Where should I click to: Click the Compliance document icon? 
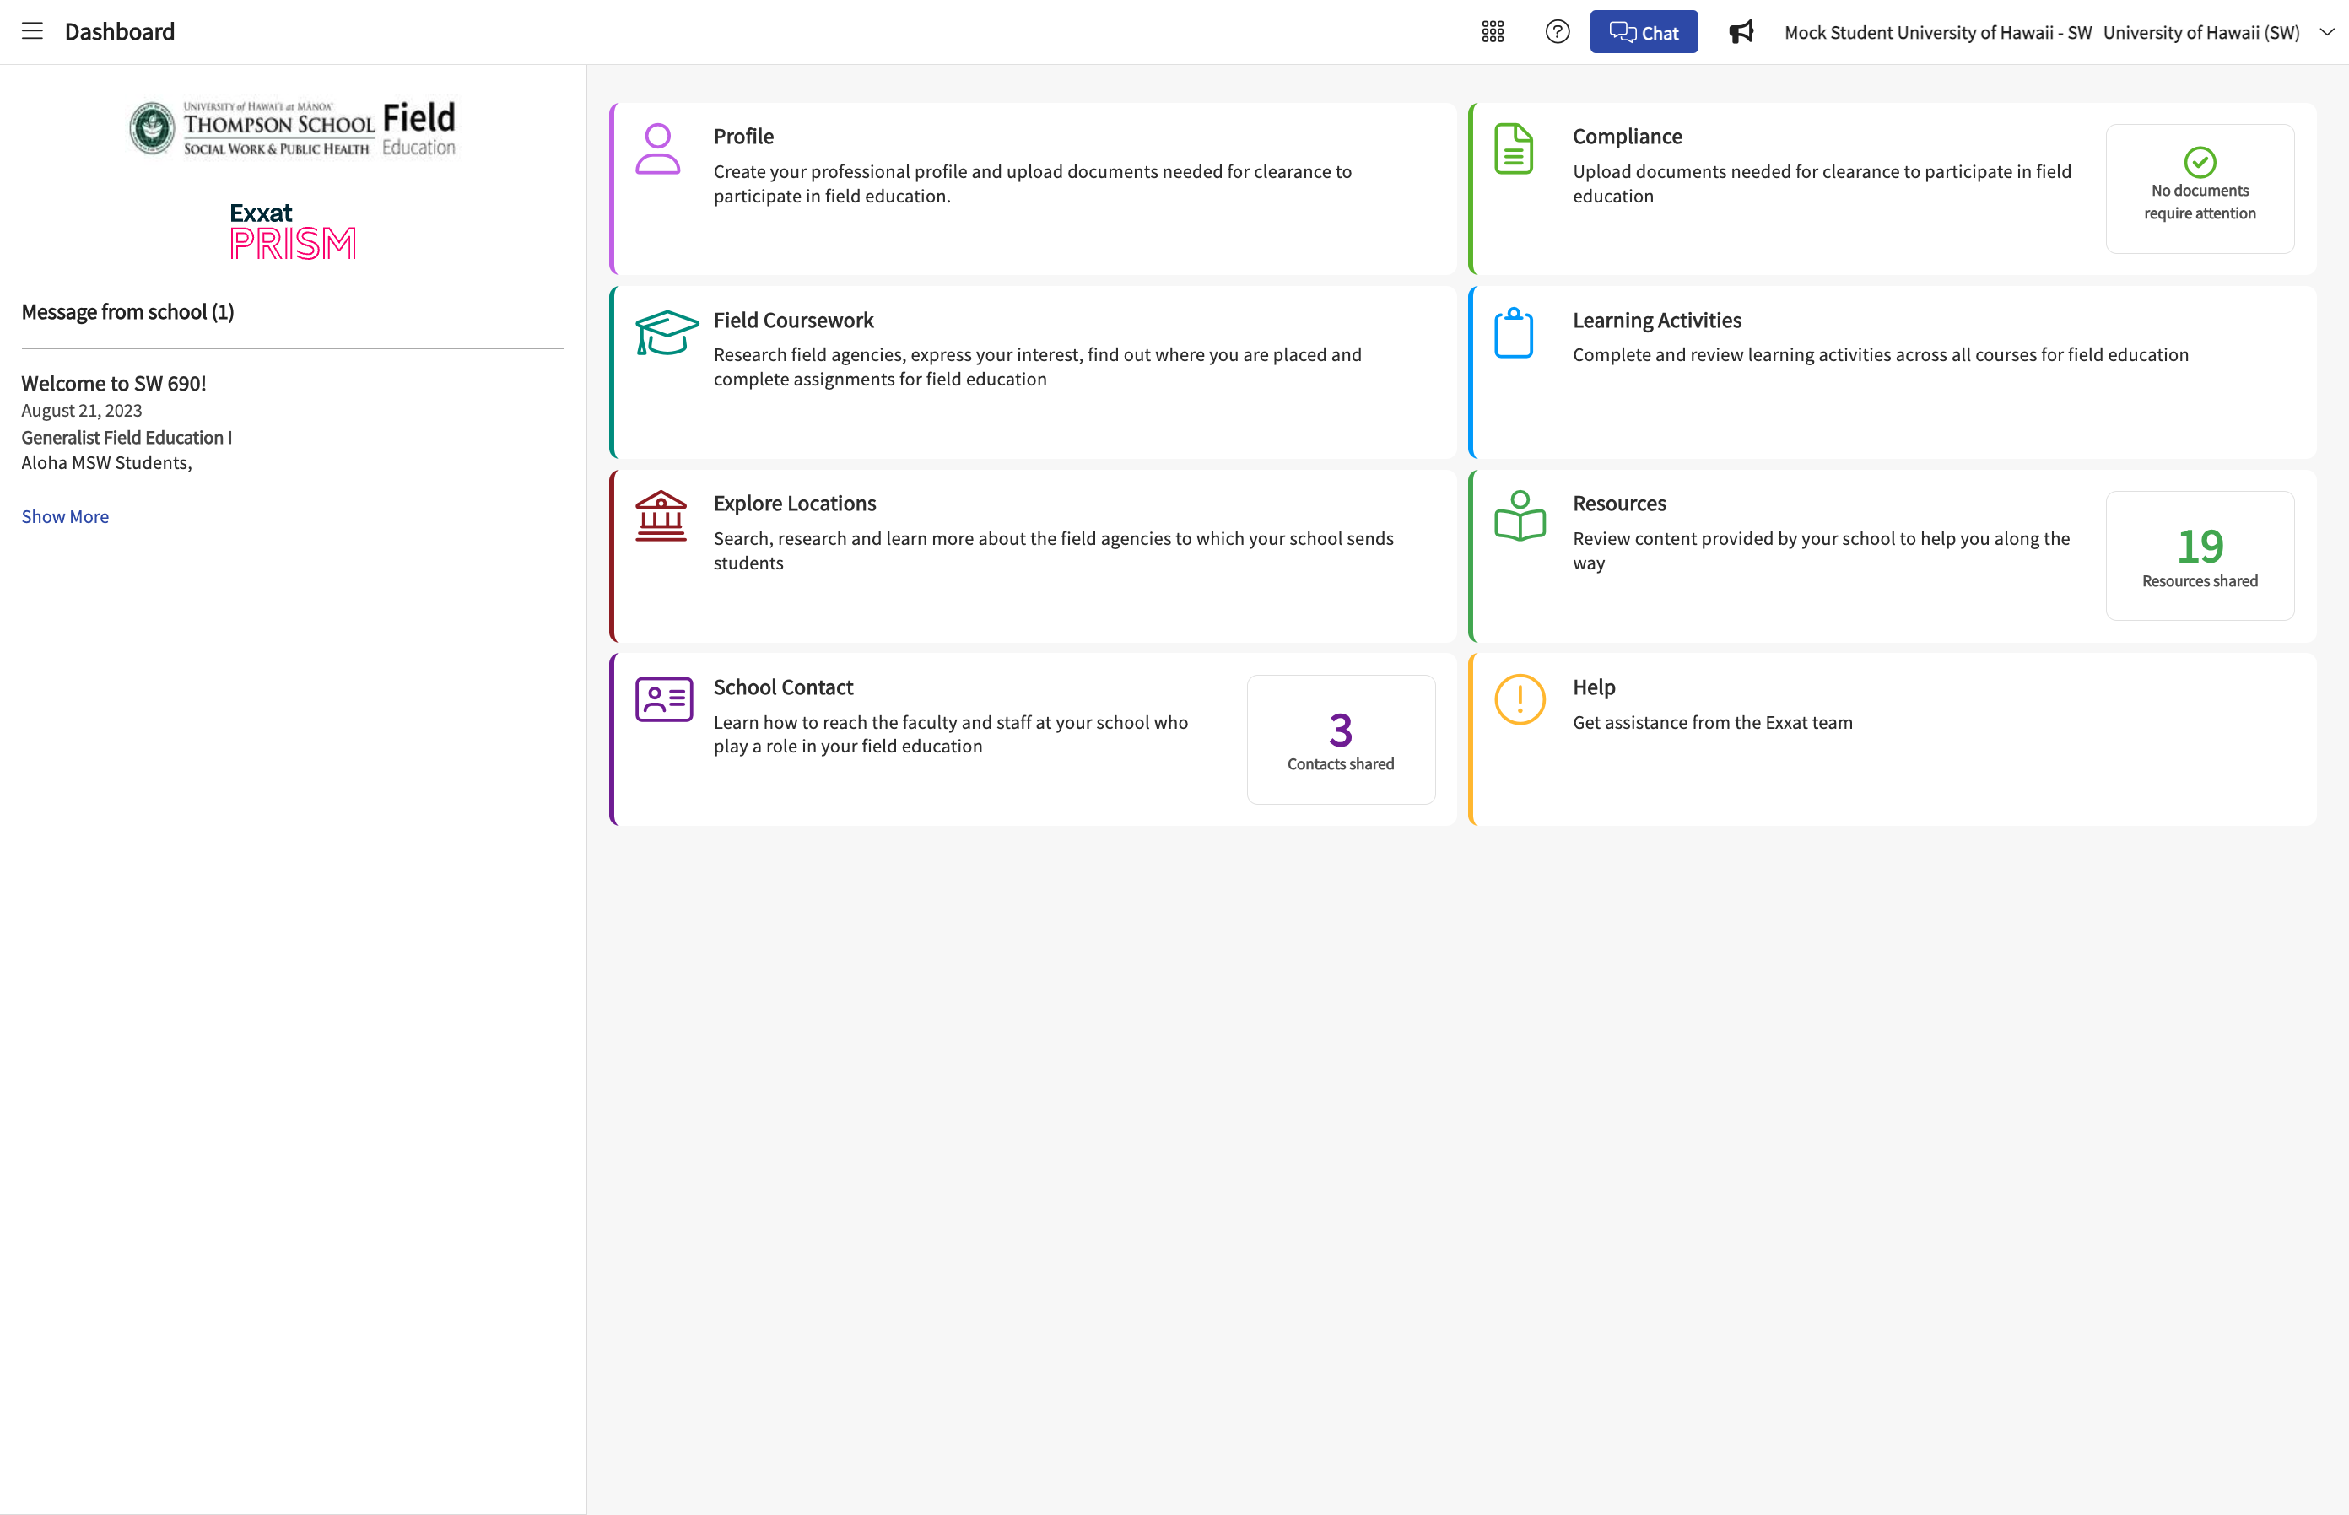(x=1514, y=148)
